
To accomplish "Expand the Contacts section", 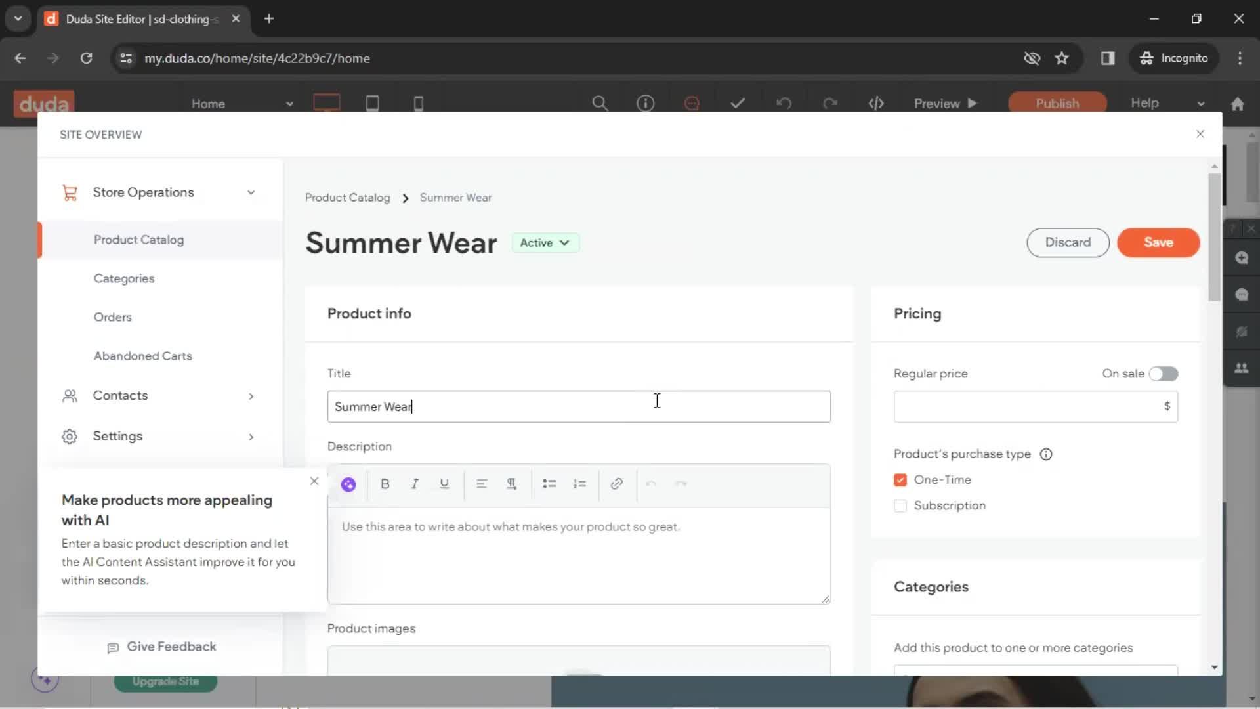I will [x=251, y=396].
